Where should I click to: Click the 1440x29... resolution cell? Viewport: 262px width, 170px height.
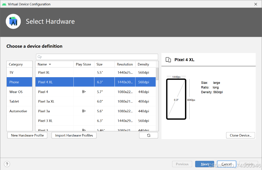[125, 121]
